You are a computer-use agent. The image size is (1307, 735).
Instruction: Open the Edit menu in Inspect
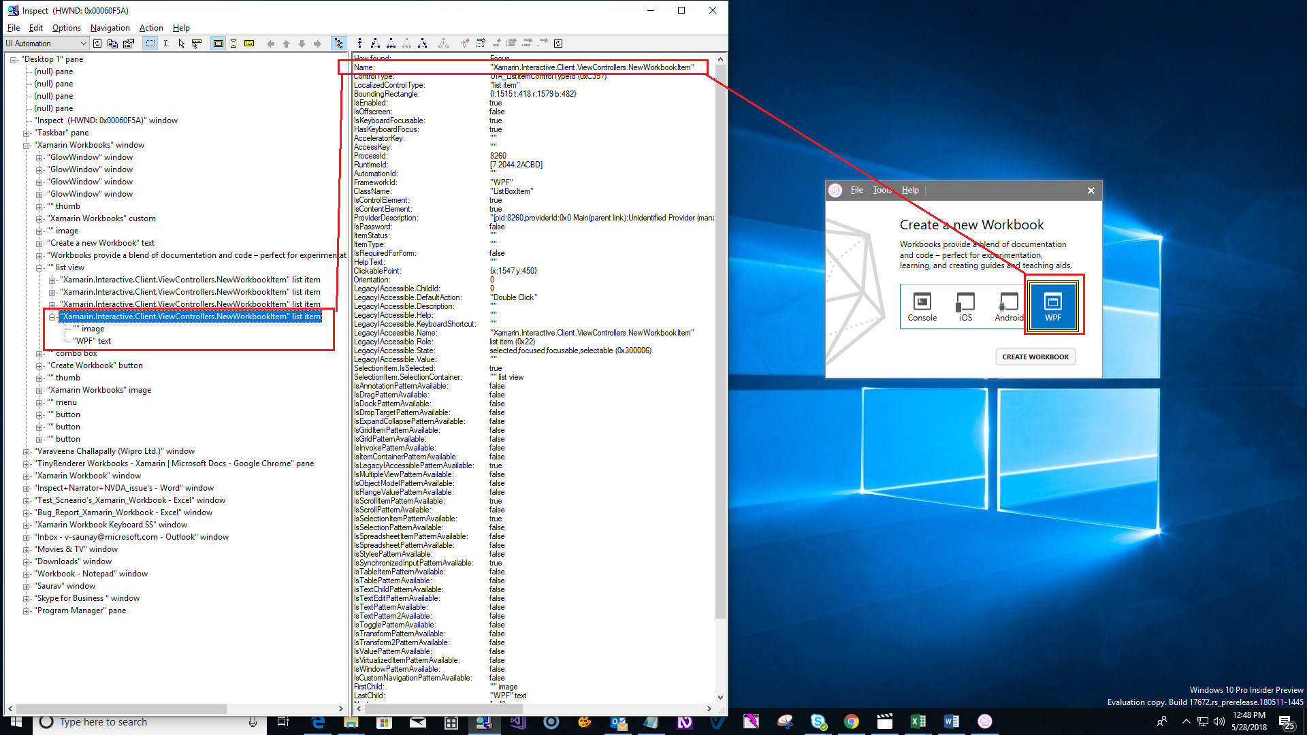36,28
